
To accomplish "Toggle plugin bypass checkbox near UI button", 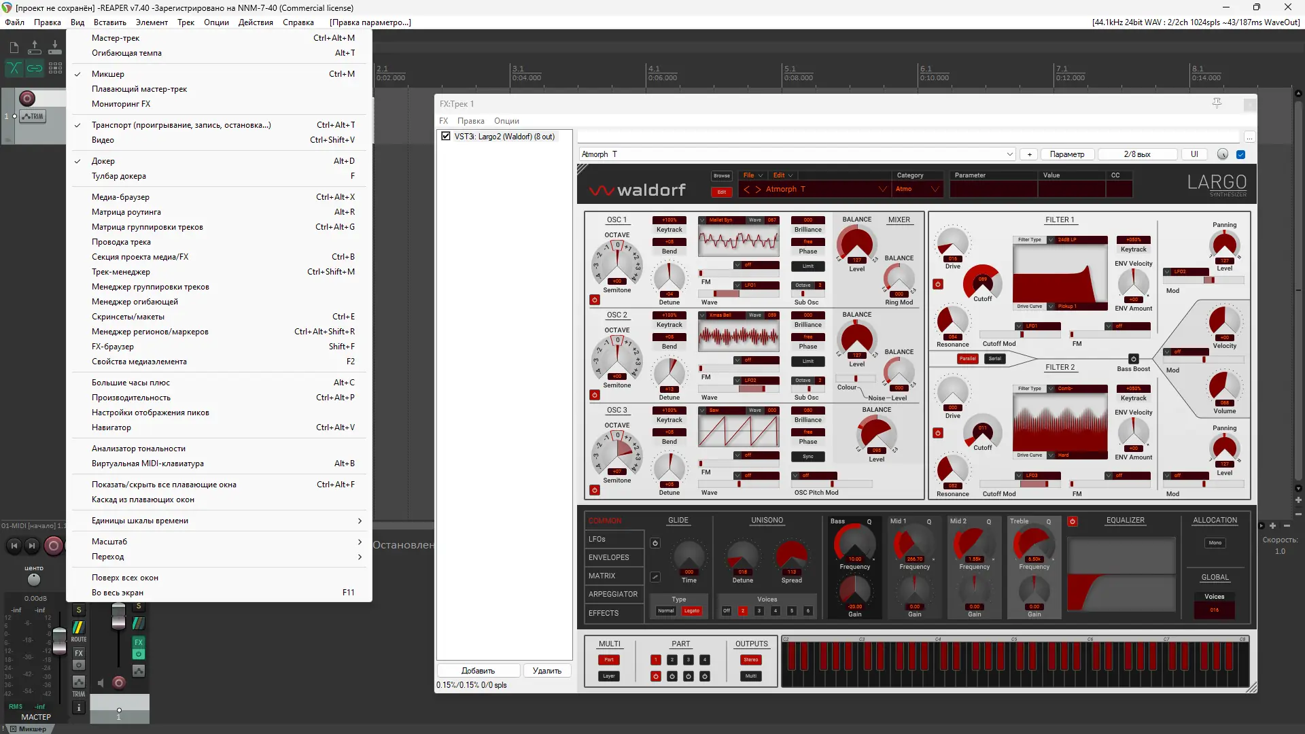I will coord(1240,155).
